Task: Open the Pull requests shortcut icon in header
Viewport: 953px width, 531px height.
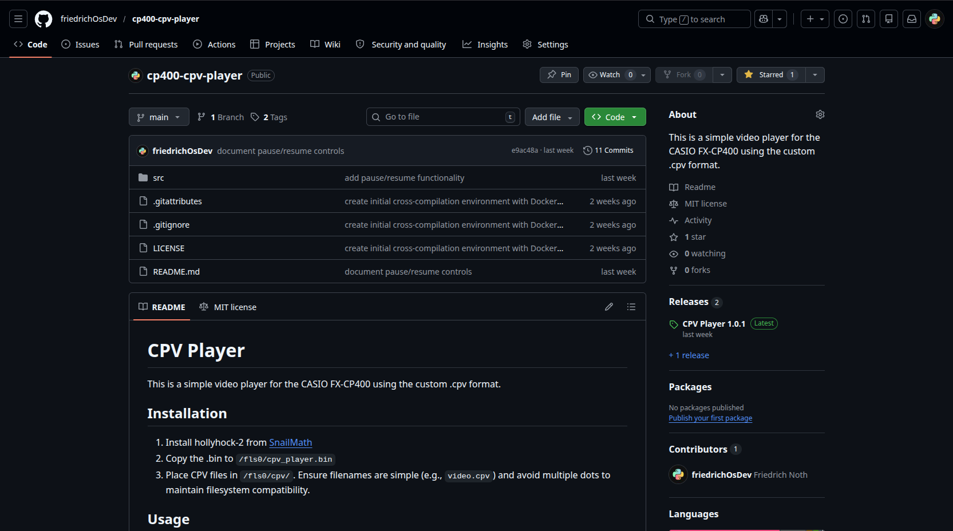Action: tap(866, 19)
